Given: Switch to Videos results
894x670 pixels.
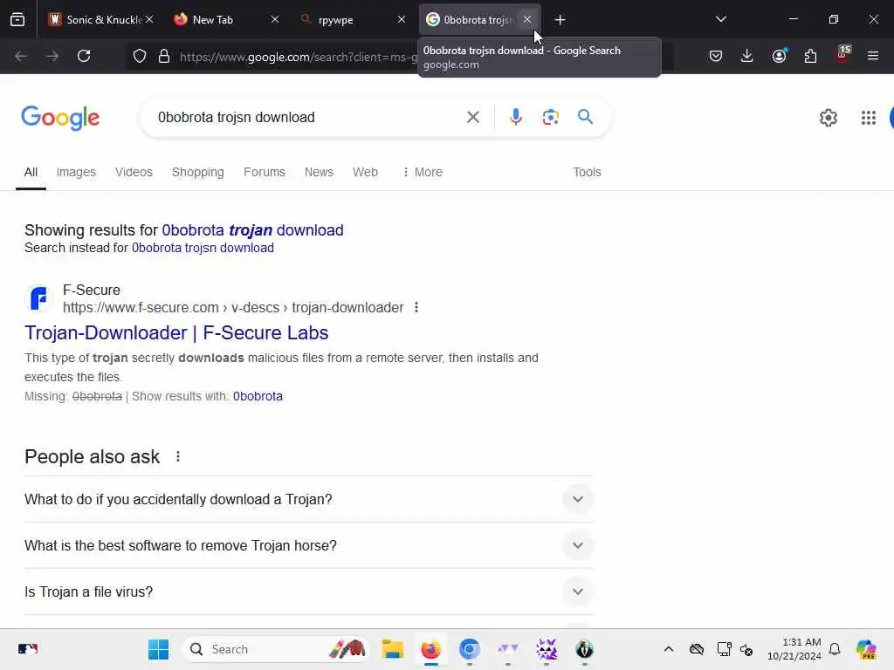Looking at the screenshot, I should click(134, 172).
